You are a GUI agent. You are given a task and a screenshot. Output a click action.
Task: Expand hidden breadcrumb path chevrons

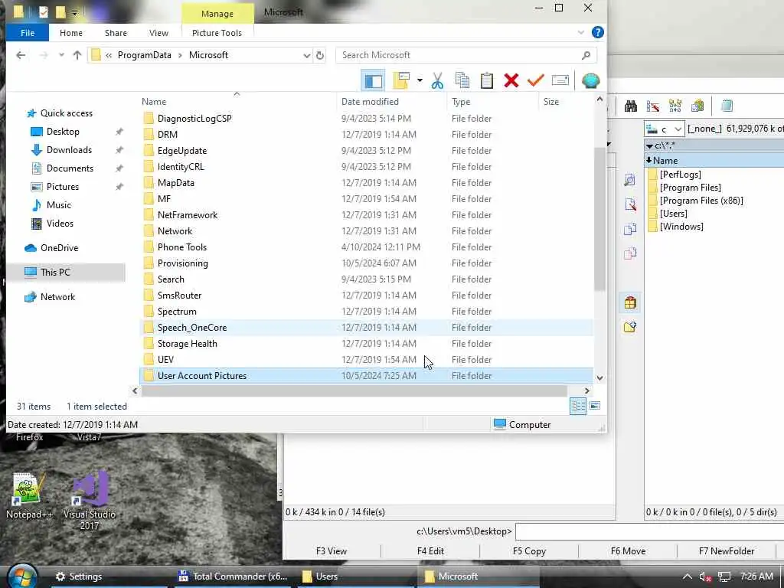pos(109,55)
